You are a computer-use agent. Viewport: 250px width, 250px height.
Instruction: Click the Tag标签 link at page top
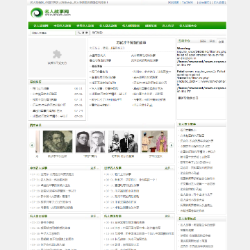(x=187, y=3)
